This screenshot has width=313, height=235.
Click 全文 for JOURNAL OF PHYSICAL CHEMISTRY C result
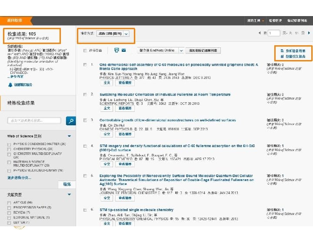pyautogui.click(x=107, y=198)
